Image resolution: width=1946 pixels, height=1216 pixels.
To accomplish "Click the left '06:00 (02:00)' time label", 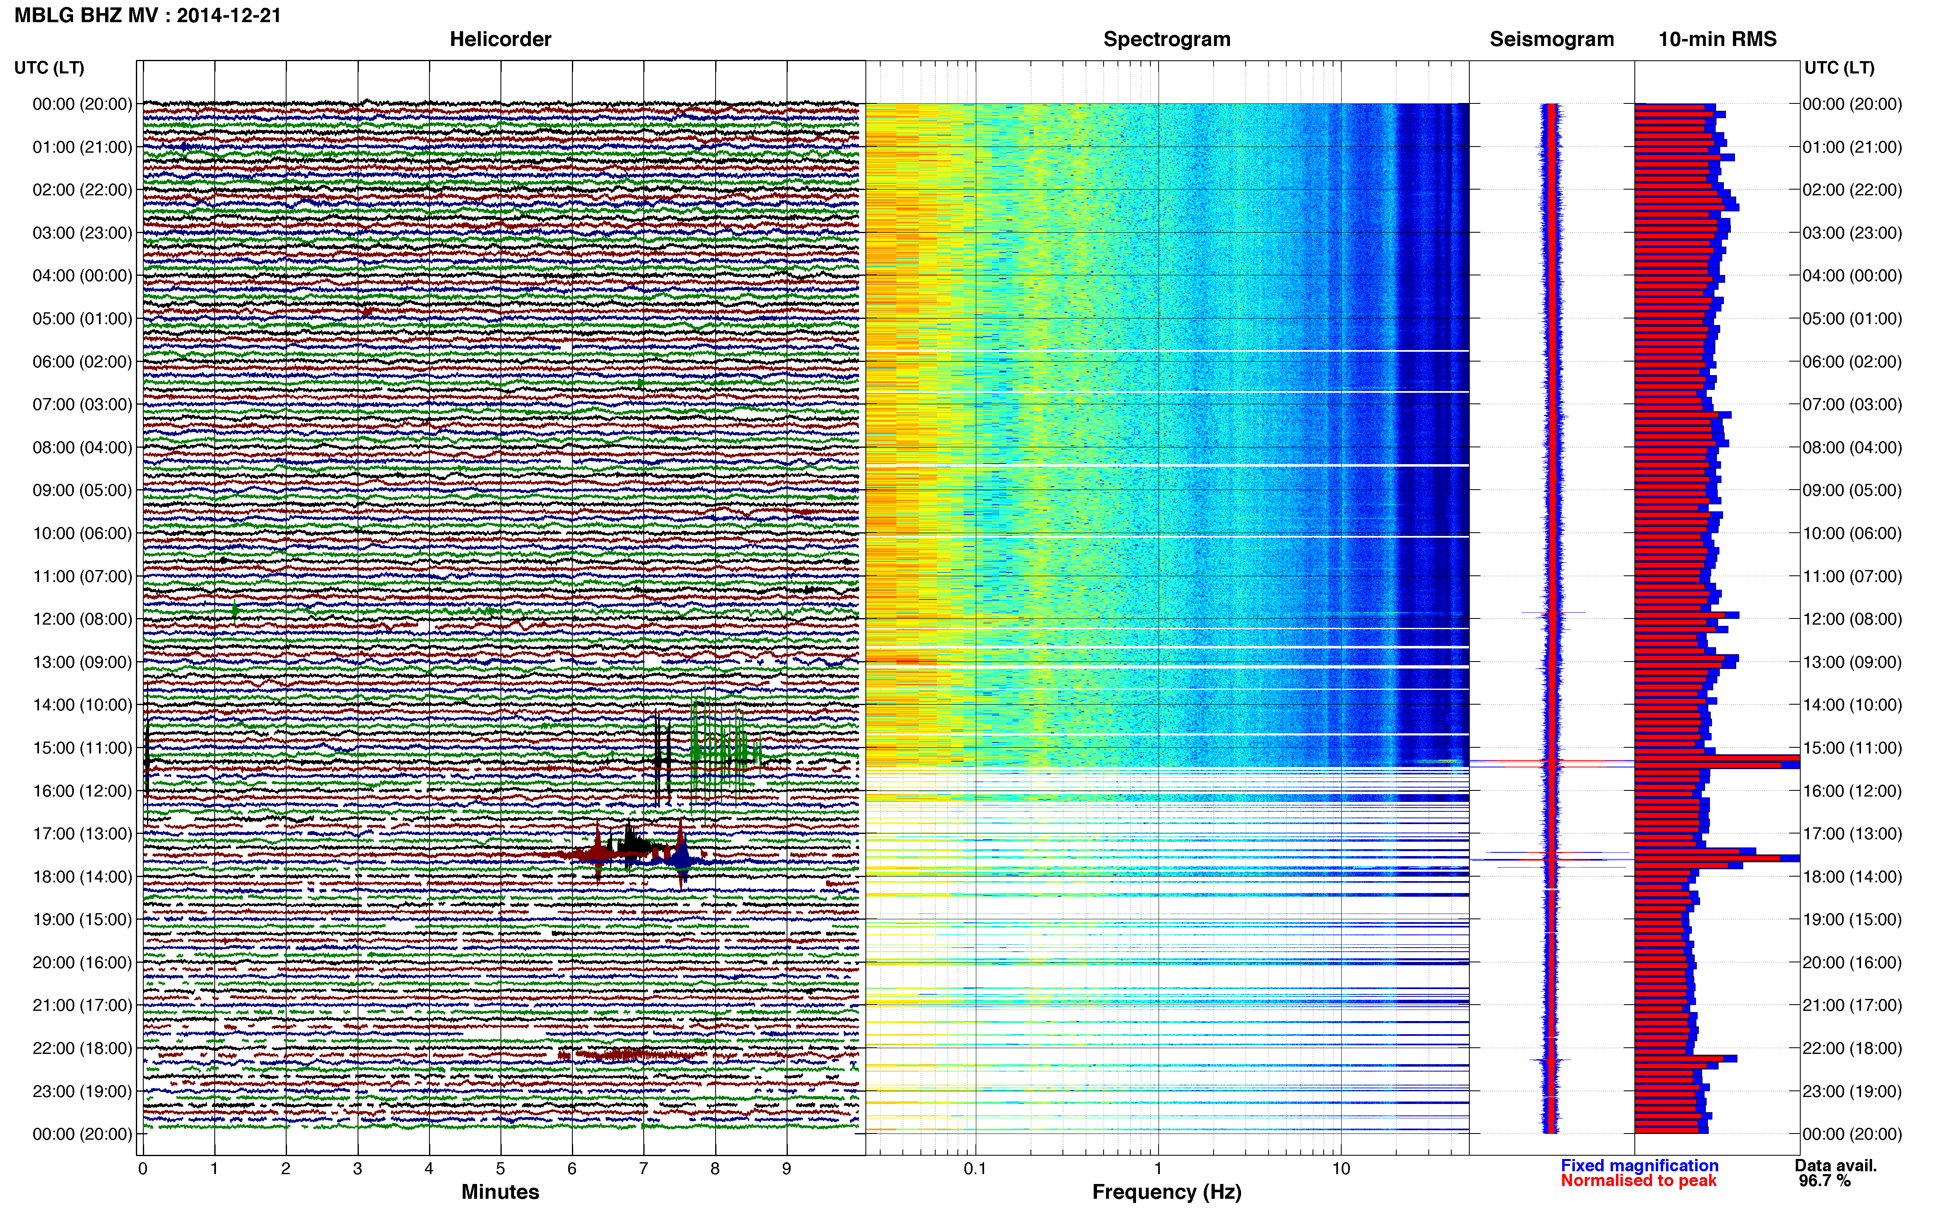I will 82,361.
